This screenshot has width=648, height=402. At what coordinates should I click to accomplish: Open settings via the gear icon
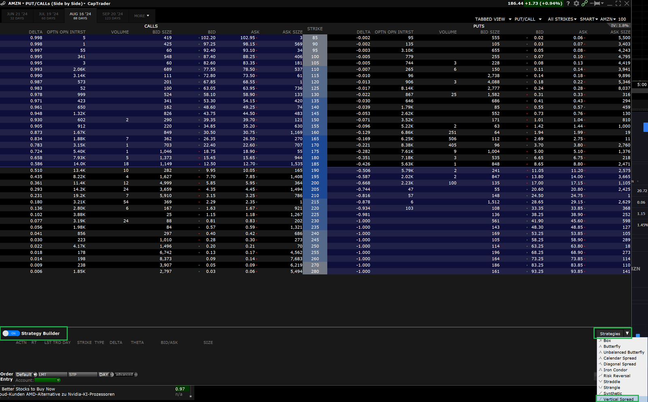576,4
